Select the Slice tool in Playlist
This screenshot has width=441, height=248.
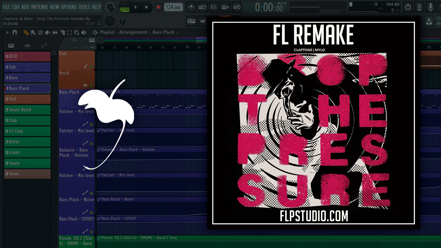tap(62, 32)
